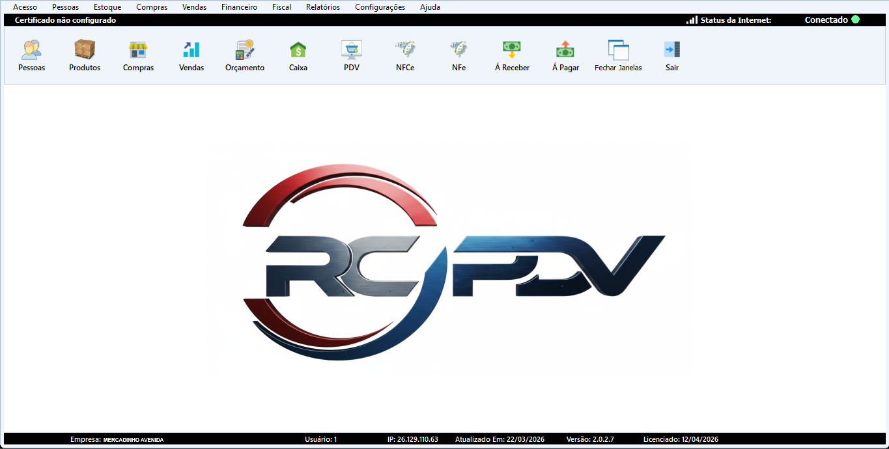889x449 pixels.
Task: Open the Compras menu bar item
Action: click(x=152, y=7)
